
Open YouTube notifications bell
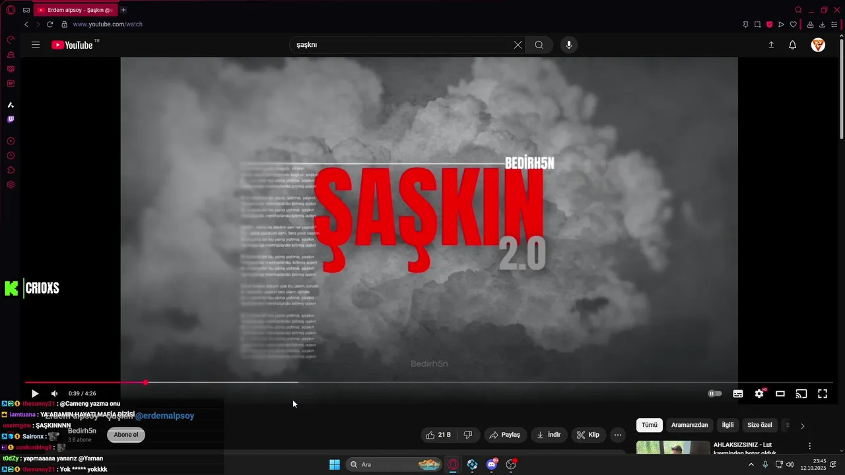(x=793, y=45)
